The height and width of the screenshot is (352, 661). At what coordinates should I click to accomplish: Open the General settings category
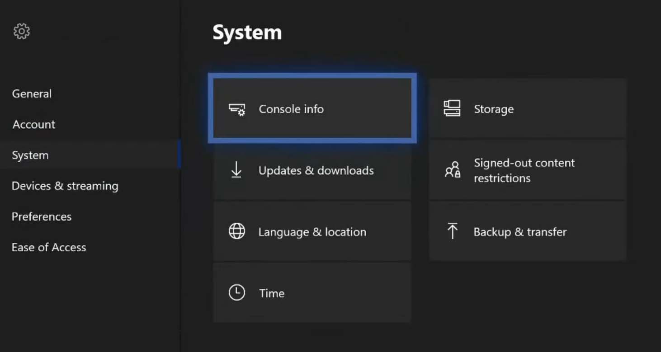click(x=90, y=94)
